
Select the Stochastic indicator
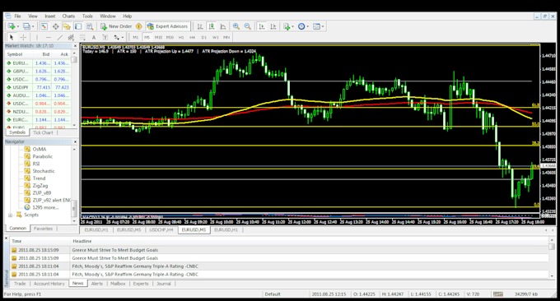44,171
